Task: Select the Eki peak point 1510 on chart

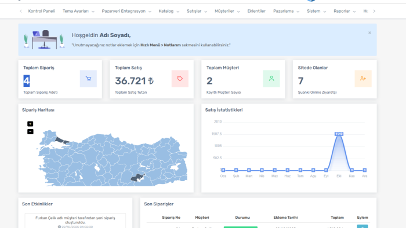Action: click(339, 134)
